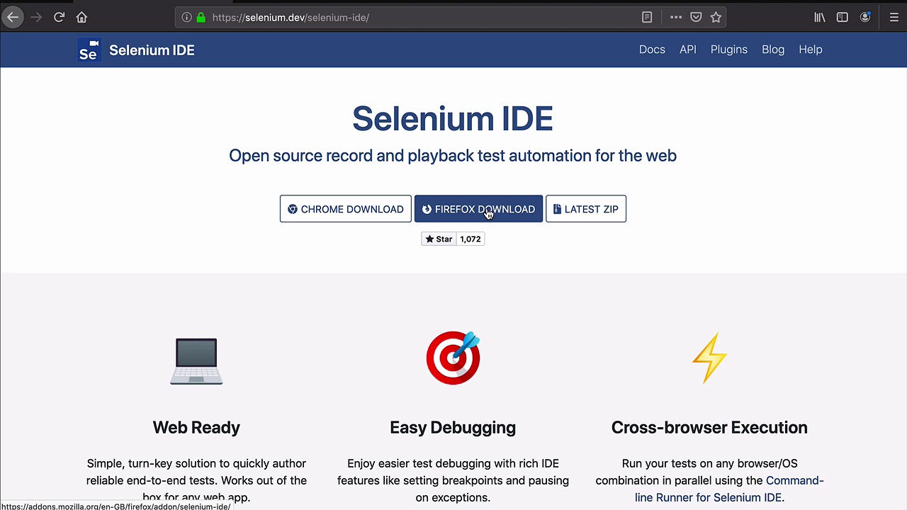Reload the page with the refresh icon
This screenshot has height=510, width=907.
point(59,17)
